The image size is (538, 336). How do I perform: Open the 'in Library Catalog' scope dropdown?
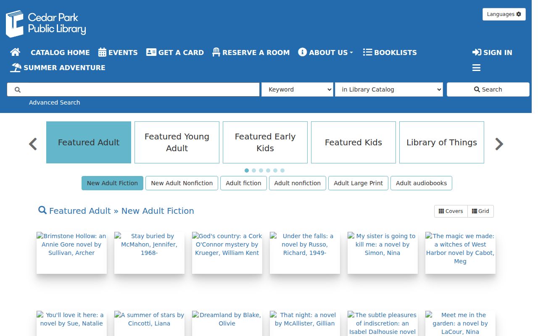(x=389, y=89)
